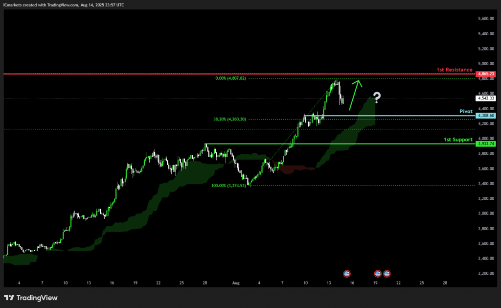The image size is (501, 308).
Task: Open the left US flag icon of the pair
Action: point(378,273)
